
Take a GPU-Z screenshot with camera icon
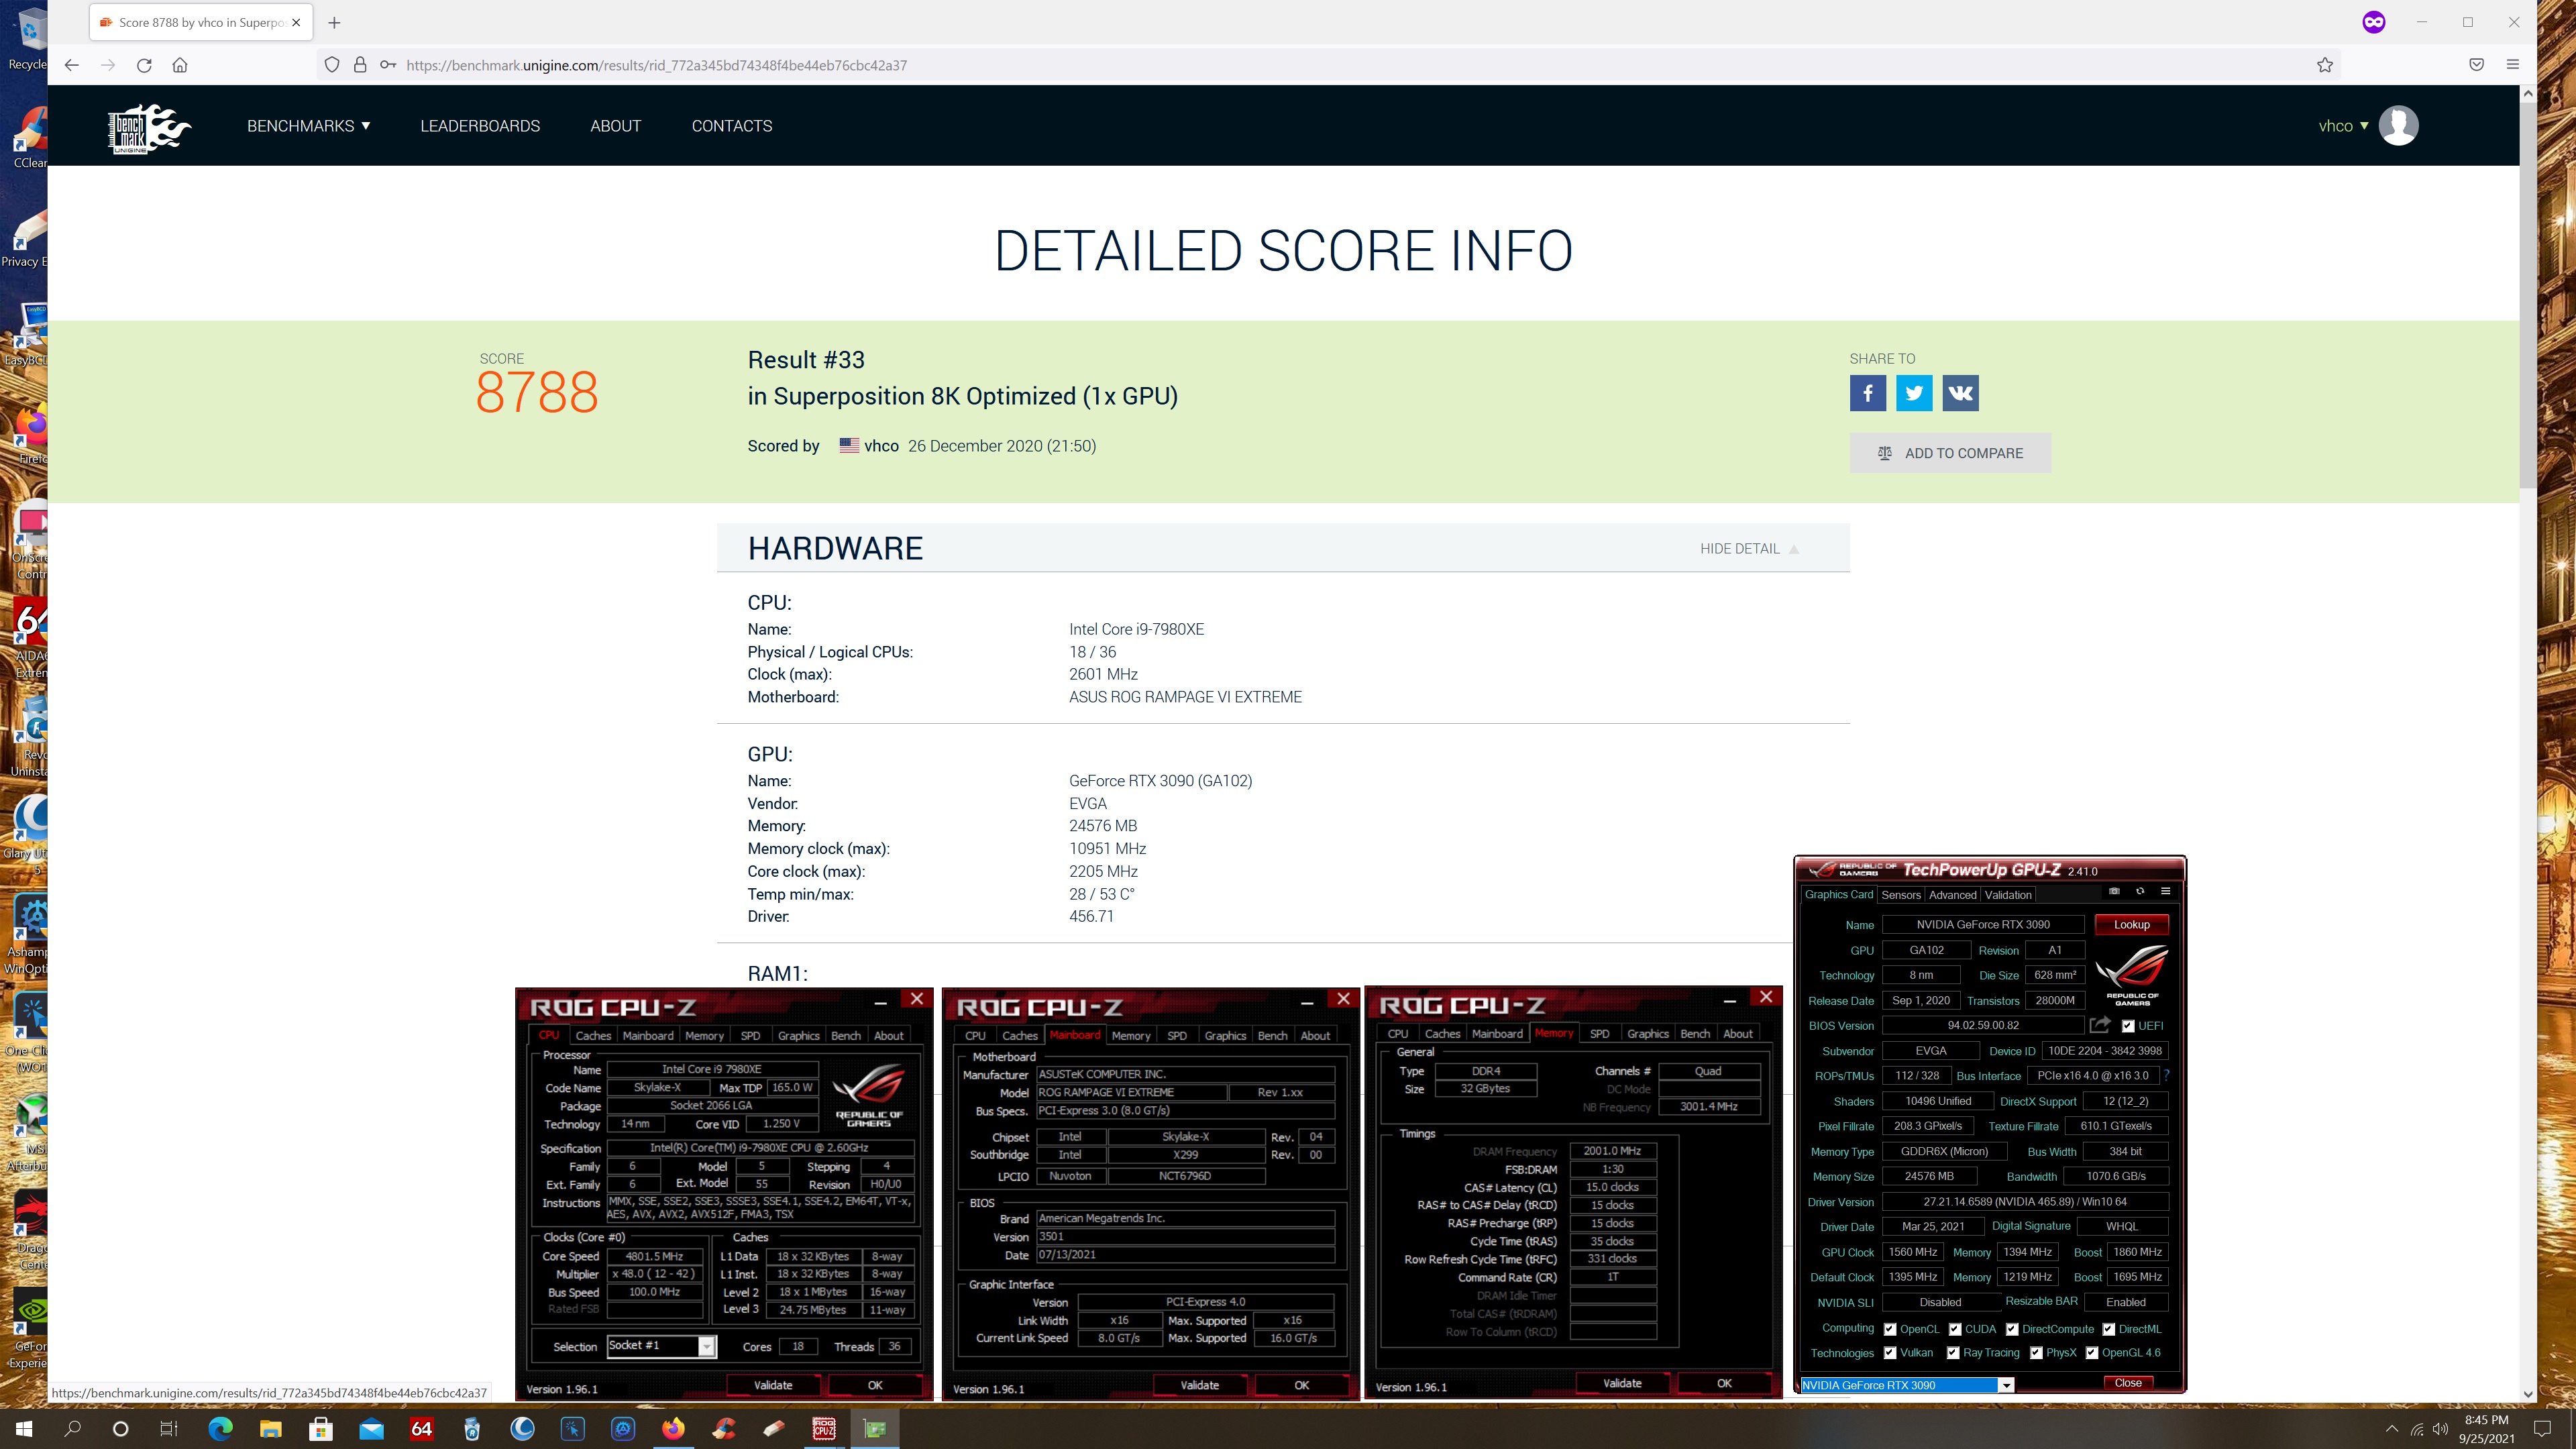coord(2114,891)
